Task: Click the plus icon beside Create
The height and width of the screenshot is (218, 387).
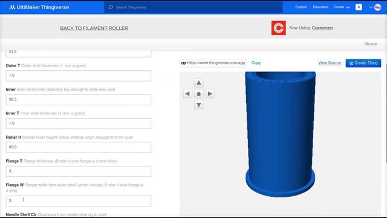Action: coord(348,7)
